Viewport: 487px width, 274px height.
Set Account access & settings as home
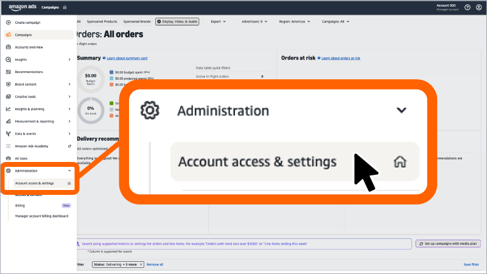click(69, 183)
